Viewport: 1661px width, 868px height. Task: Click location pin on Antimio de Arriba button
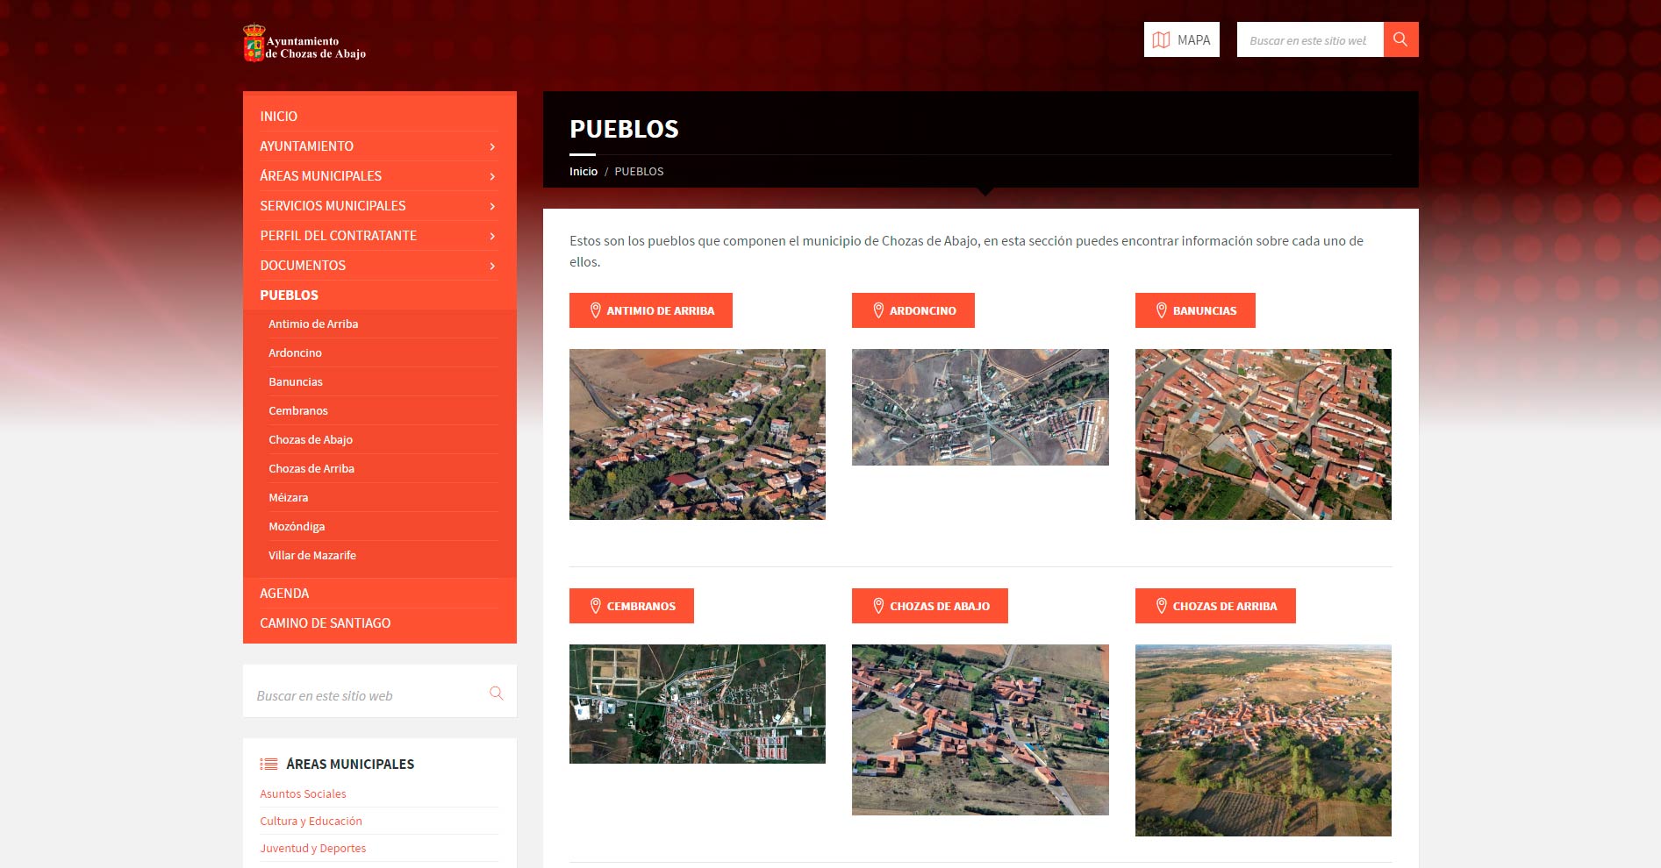[595, 310]
